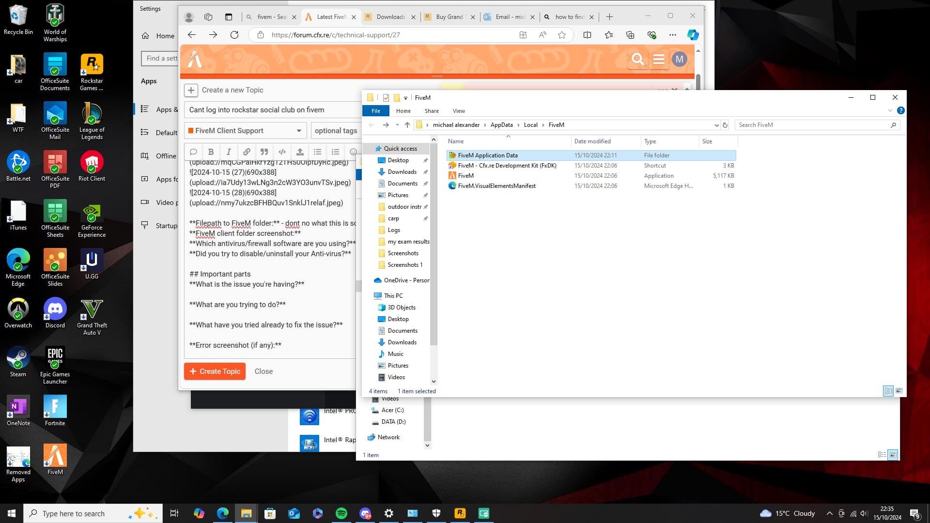Click the topic title input field
The width and height of the screenshot is (930, 523).
pyautogui.click(x=272, y=110)
